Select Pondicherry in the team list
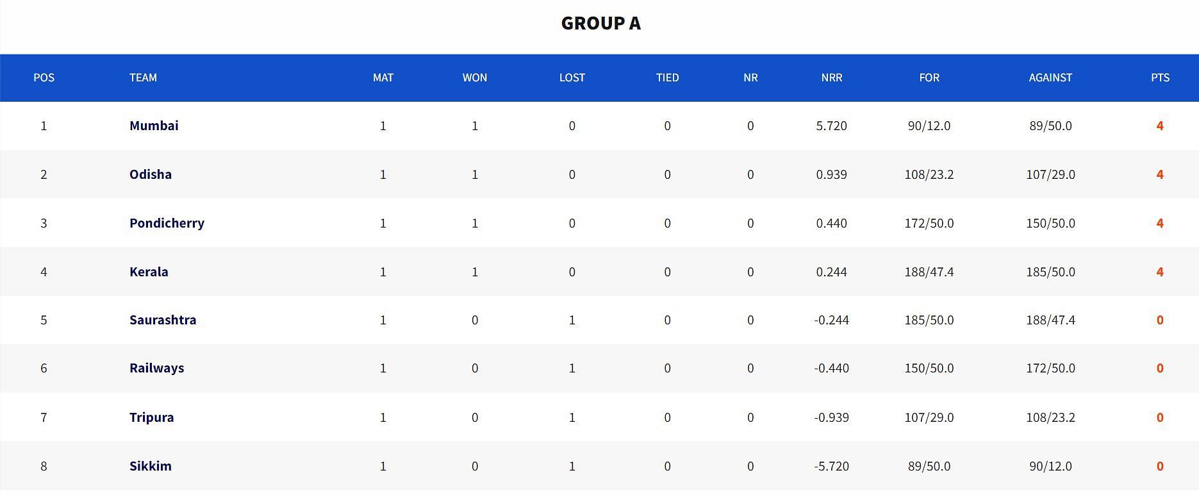The height and width of the screenshot is (493, 1199). click(167, 223)
